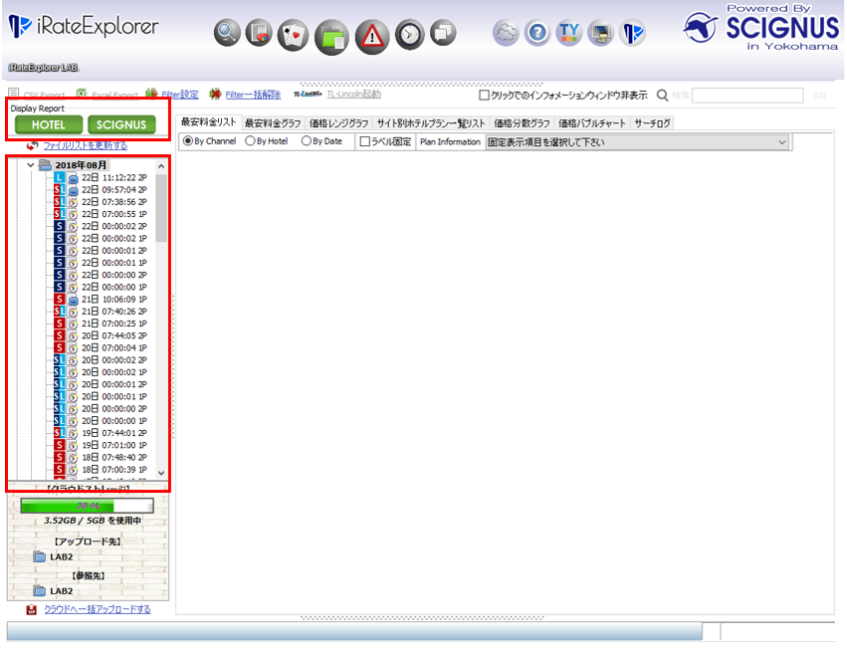Click the 70% cloud storage usage bar
The width and height of the screenshot is (847, 649).
click(x=87, y=506)
